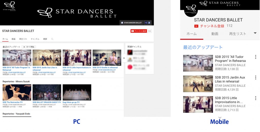This screenshot has width=260, height=132.
Task: Open the SDB 2015 Giselle in rehearsal title link
Action: (x=105, y=68)
